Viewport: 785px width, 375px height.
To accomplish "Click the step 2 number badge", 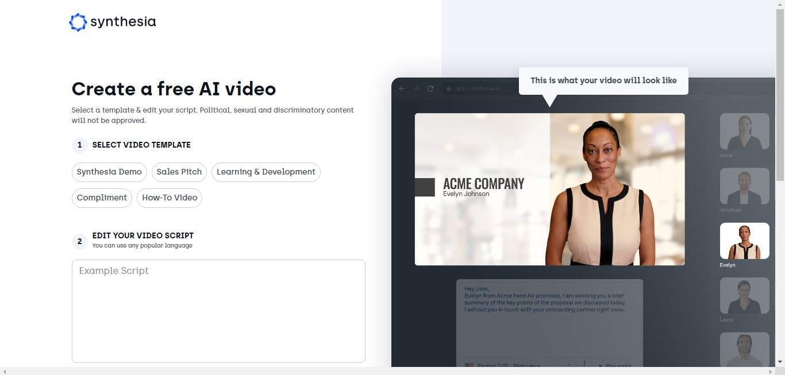I will tap(80, 241).
